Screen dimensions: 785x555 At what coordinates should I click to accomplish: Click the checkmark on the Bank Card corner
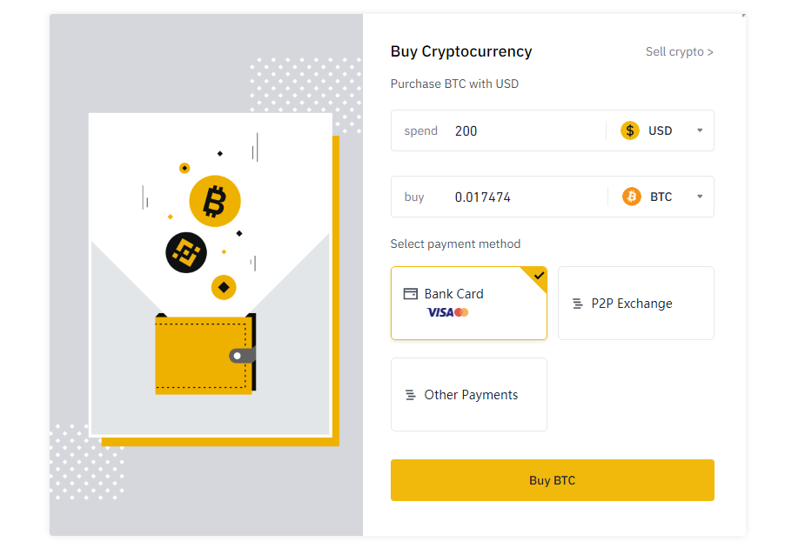coord(538,277)
